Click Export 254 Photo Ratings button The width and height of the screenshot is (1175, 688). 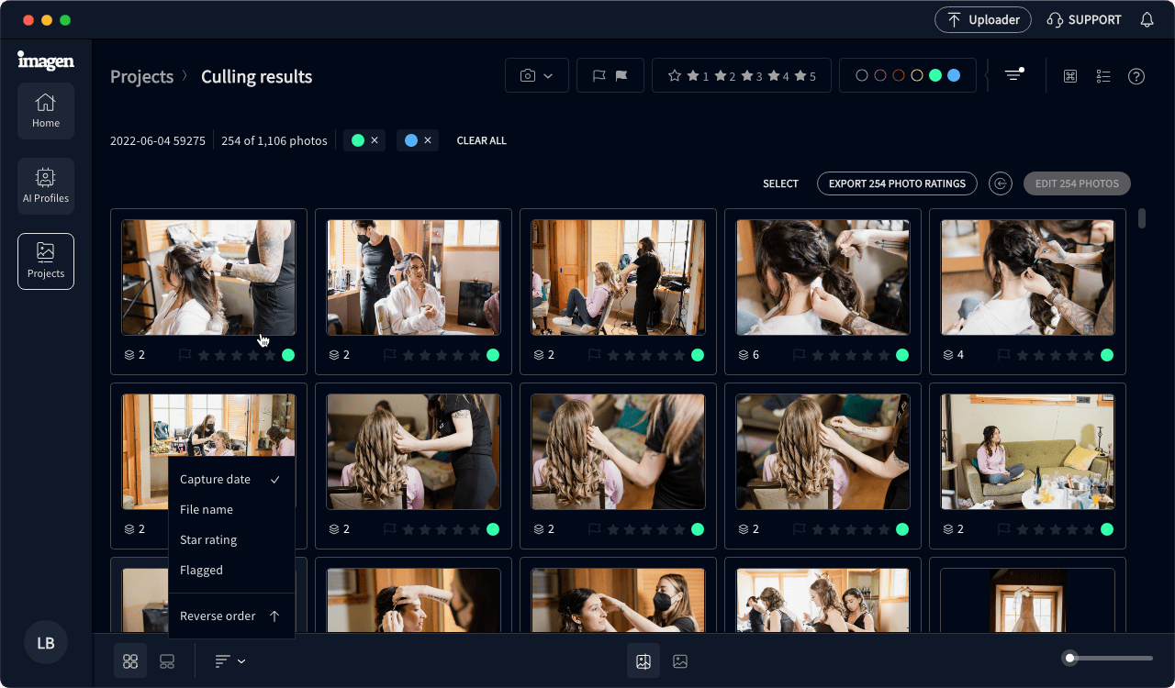(x=897, y=183)
